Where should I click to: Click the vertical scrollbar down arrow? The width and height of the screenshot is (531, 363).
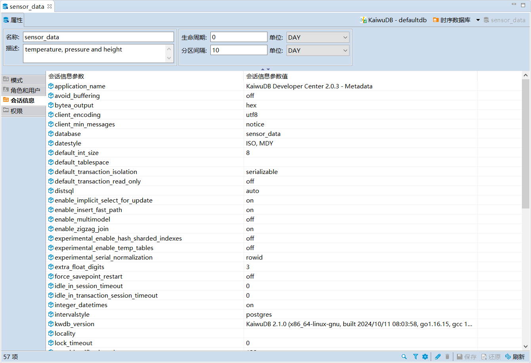(x=525, y=346)
